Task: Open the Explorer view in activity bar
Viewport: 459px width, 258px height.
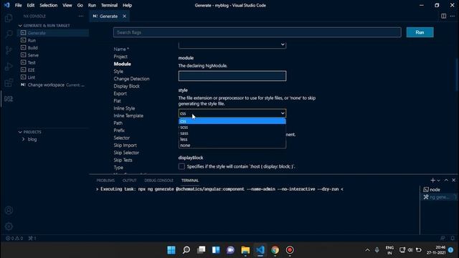Action: click(9, 19)
